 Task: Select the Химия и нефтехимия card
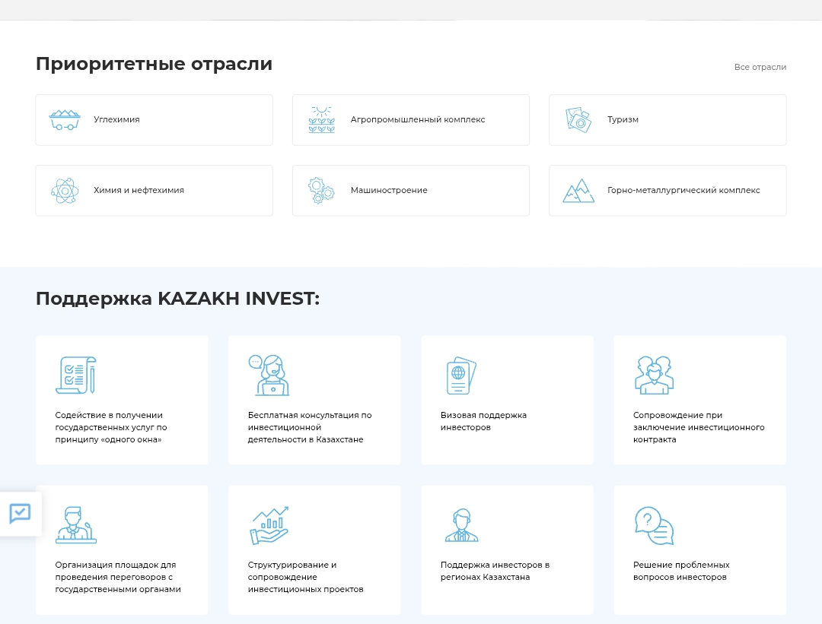coord(154,191)
